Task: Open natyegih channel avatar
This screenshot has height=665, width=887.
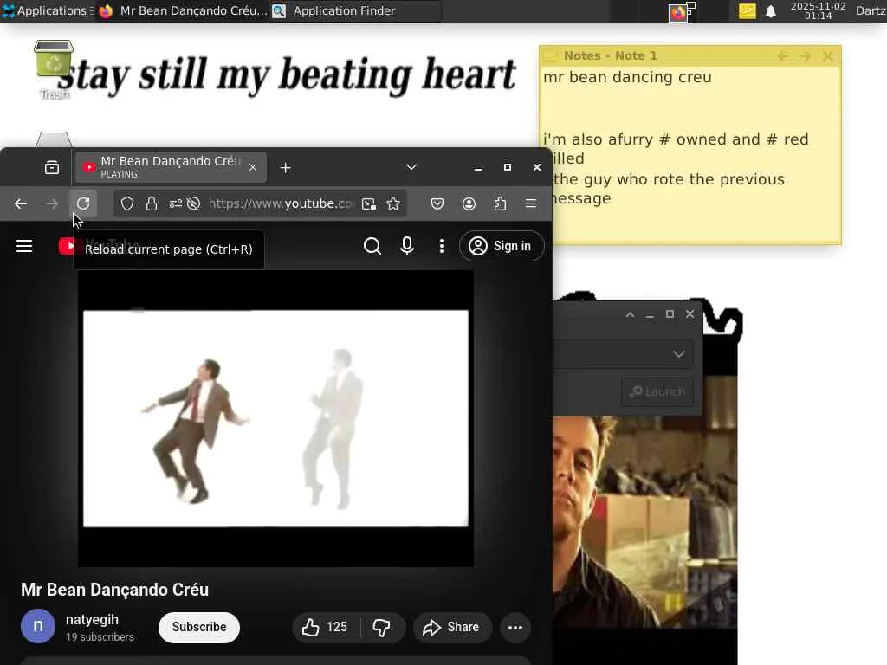Action: coord(38,626)
